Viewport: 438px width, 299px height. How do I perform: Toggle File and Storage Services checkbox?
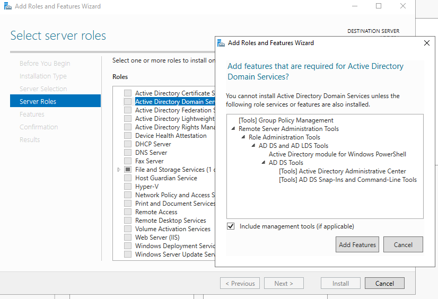coord(128,170)
